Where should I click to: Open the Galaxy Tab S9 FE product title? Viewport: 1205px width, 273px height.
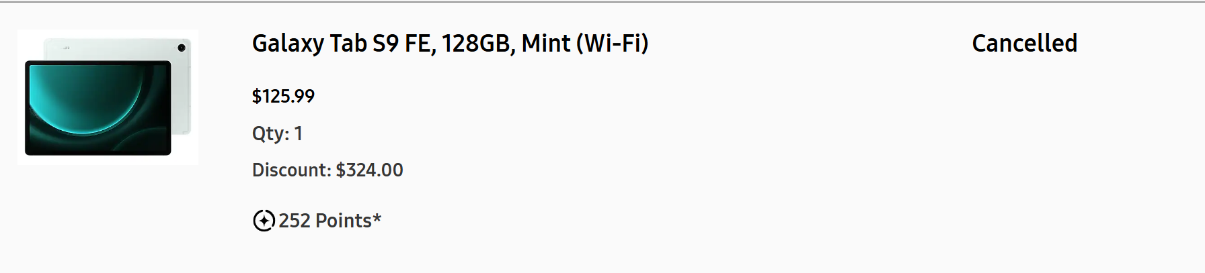click(450, 44)
